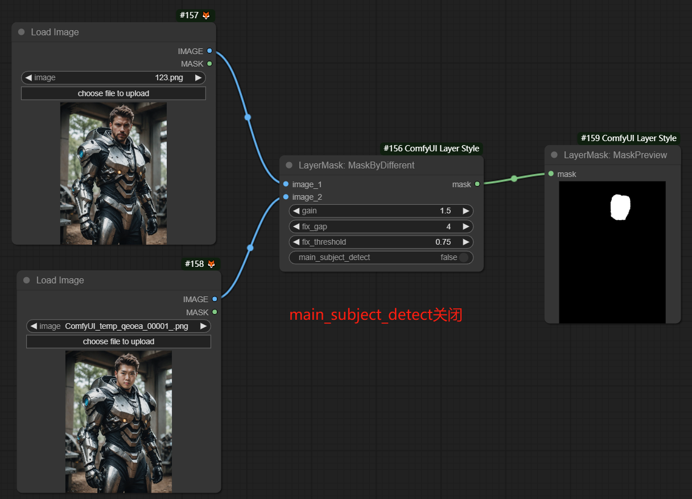Collapse the MaskPreview node via its dot
Viewport: 692px width, 499px height.
[554, 155]
